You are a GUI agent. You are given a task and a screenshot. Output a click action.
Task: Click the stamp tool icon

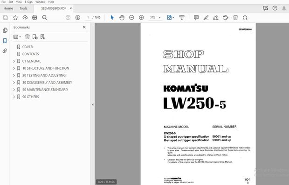[x=226, y=18]
